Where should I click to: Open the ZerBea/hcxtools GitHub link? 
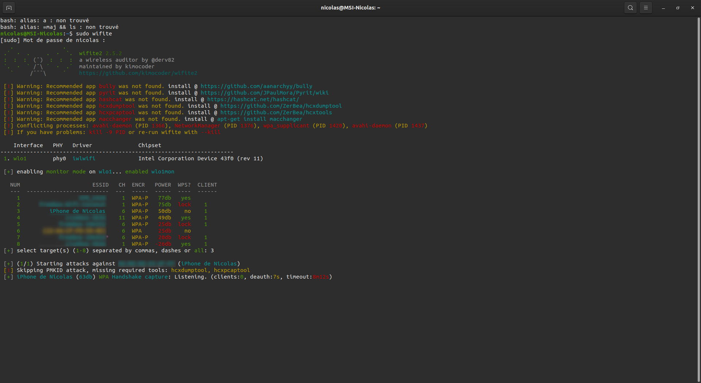pos(276,112)
